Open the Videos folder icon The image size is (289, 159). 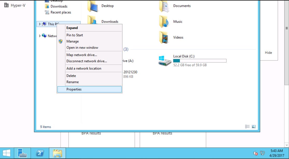(164, 37)
